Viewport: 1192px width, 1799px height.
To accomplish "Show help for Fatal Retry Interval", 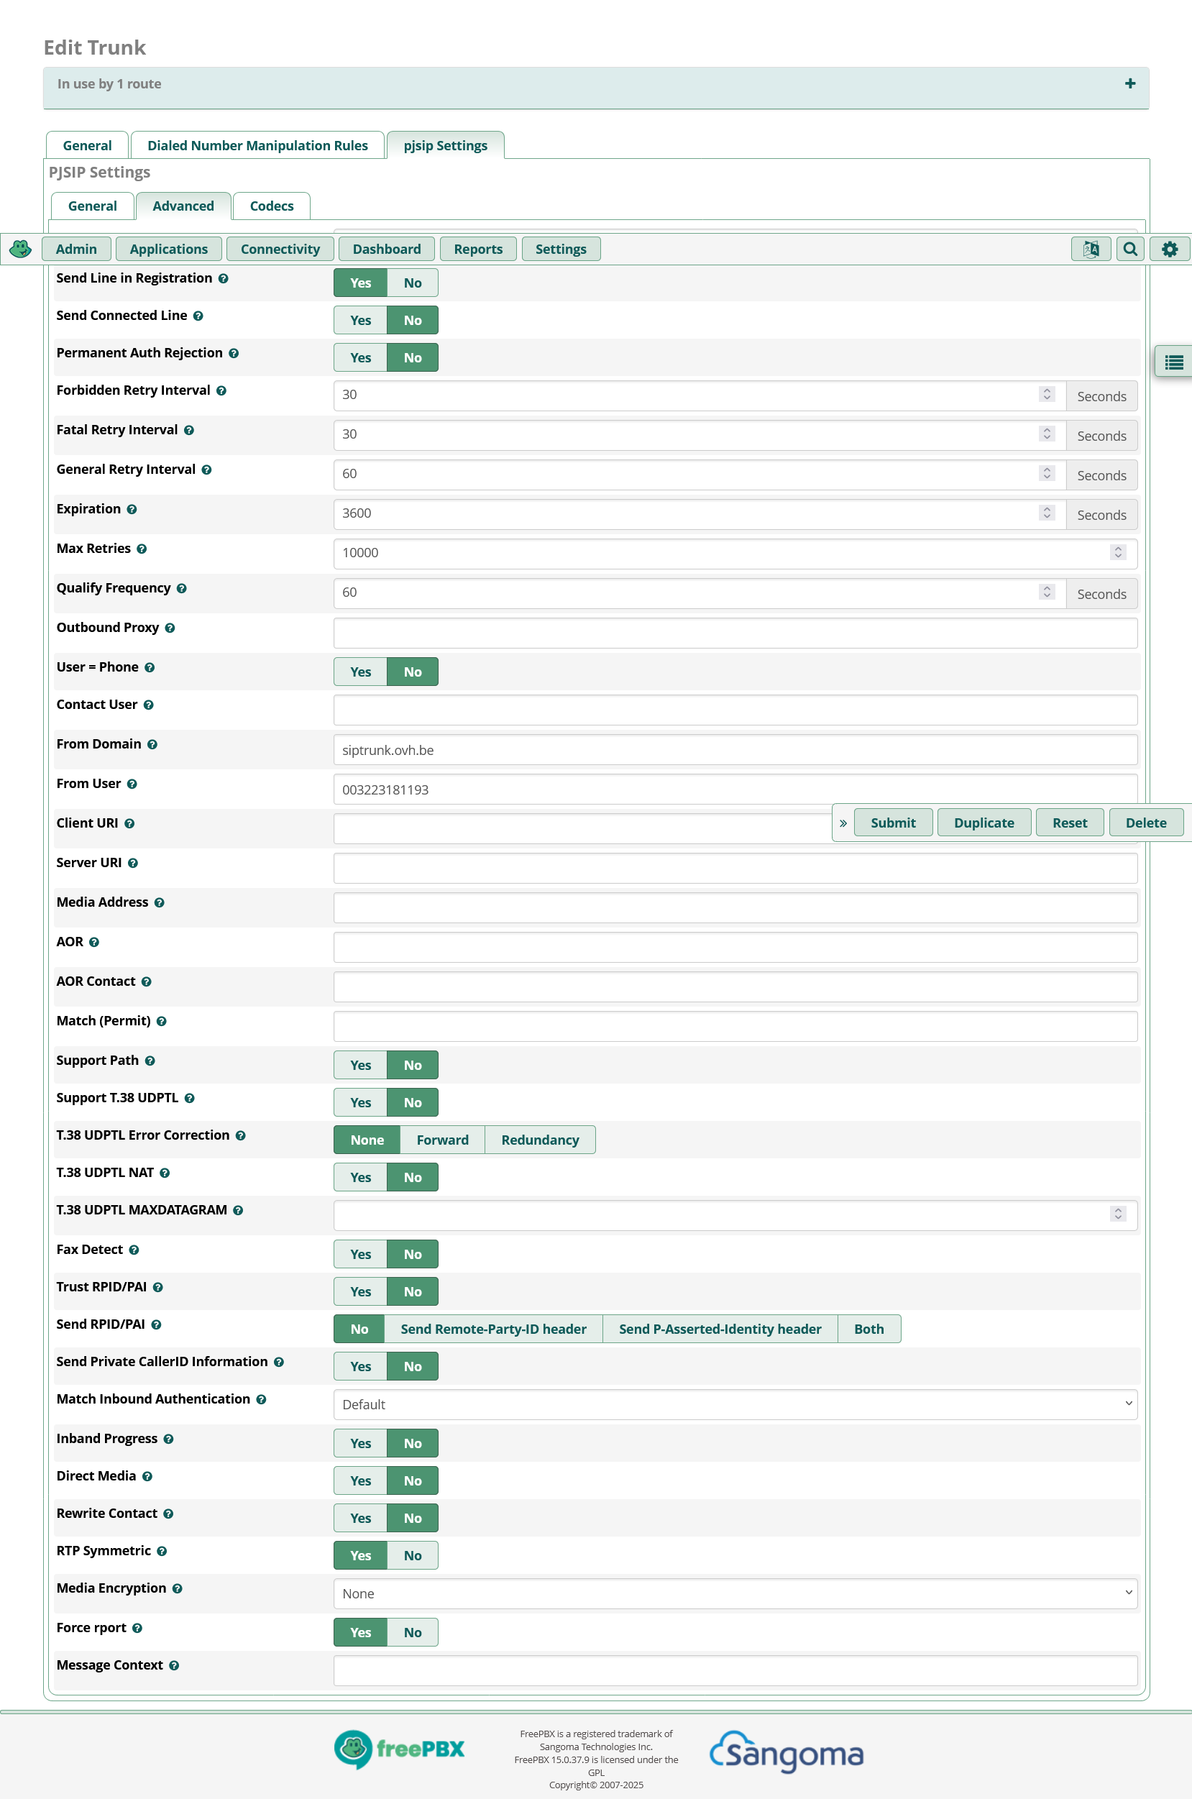I will 189,429.
